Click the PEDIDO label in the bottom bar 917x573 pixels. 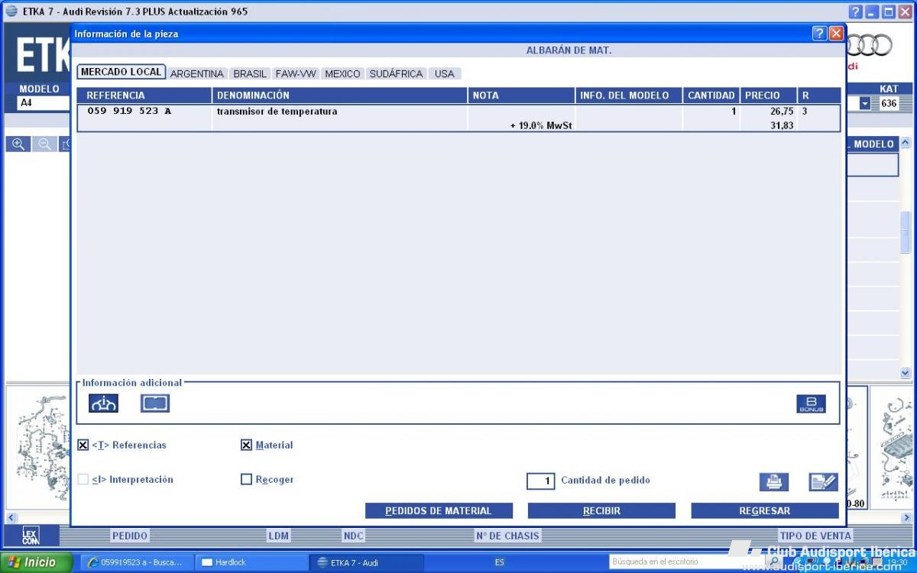click(130, 536)
